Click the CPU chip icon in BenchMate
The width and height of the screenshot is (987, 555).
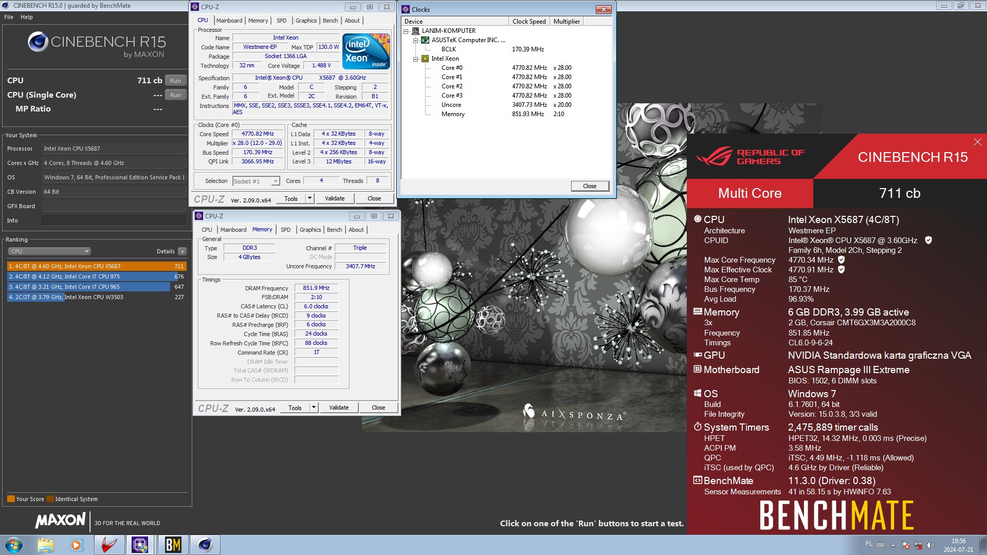[698, 218]
